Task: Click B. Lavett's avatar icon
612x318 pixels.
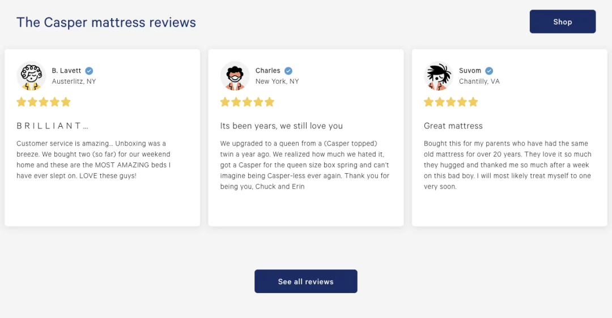Action: 31,76
